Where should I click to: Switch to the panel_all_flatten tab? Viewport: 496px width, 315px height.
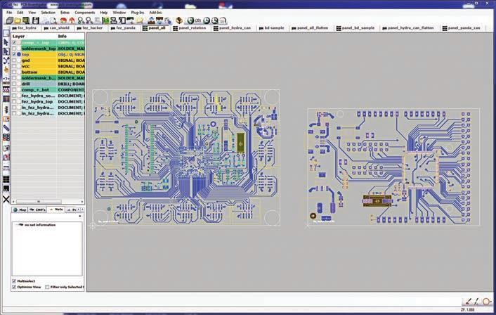311,28
